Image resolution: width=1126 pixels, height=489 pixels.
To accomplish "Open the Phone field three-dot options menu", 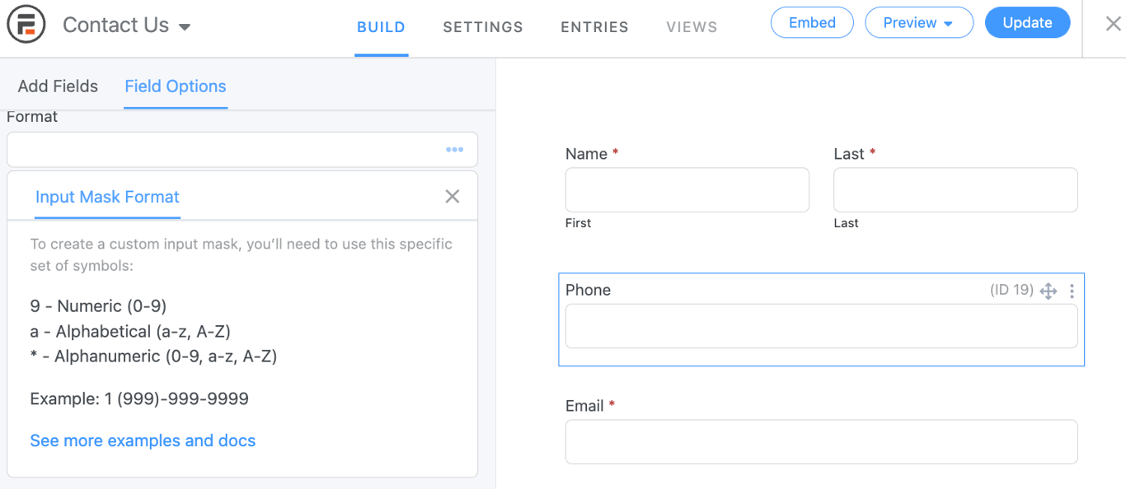I will 1072,291.
